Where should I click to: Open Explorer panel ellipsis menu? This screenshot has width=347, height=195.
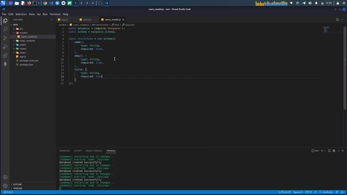pos(52,19)
